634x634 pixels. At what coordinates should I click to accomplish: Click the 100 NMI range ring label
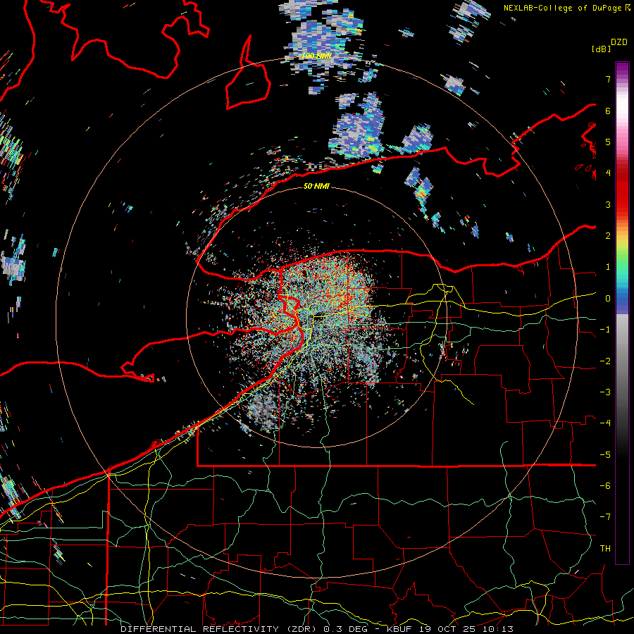tap(316, 56)
